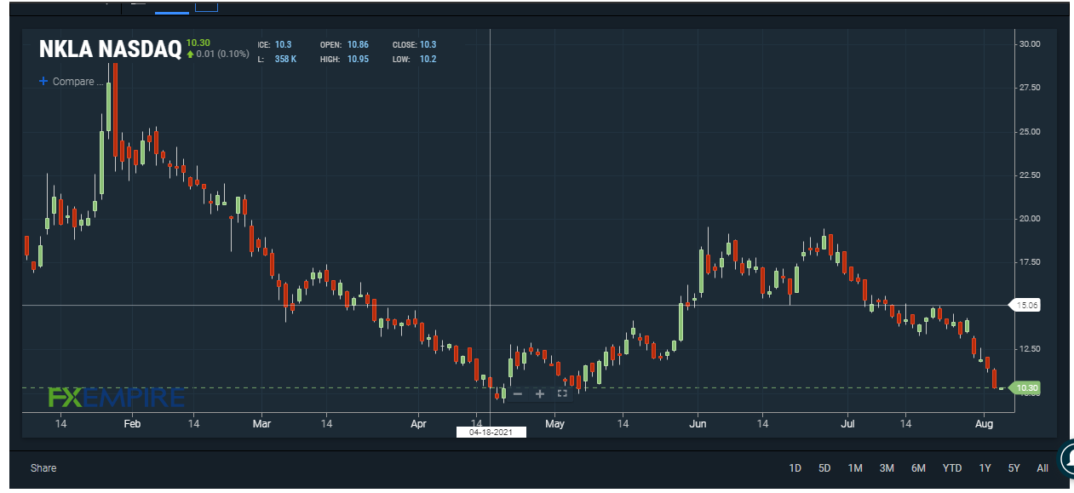The width and height of the screenshot is (1074, 493).
Task: Click the NKLA NASDAQ symbol title
Action: (x=110, y=50)
